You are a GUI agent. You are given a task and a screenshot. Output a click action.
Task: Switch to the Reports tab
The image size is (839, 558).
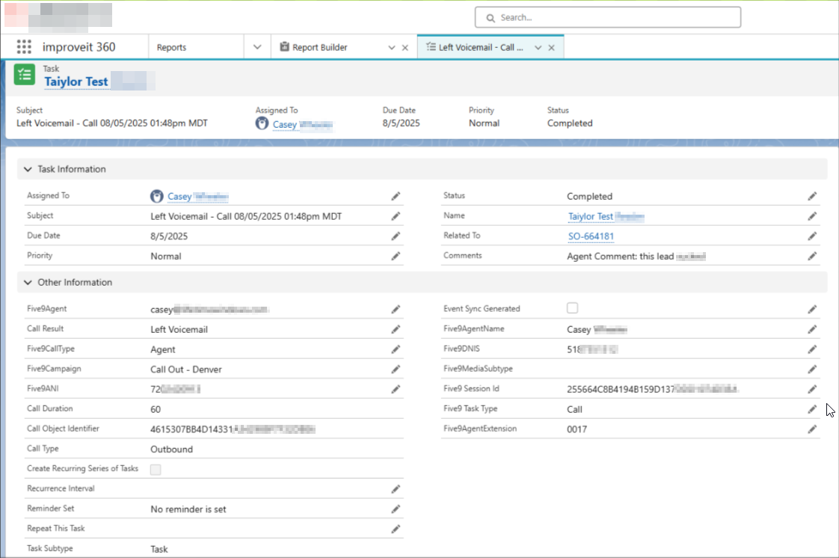pos(172,48)
